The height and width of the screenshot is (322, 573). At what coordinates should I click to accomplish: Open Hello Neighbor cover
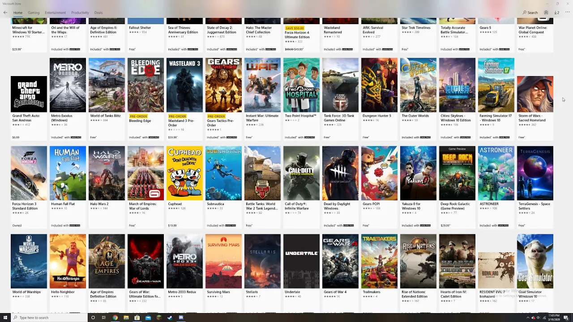(x=68, y=261)
